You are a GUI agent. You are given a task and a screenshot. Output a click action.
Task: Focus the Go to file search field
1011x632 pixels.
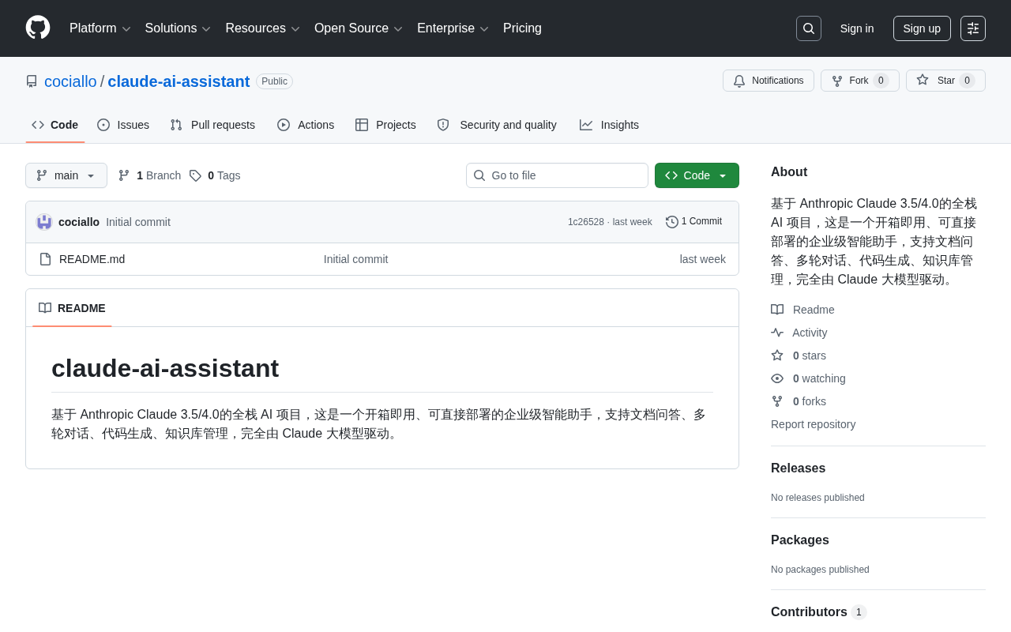[x=557, y=175]
